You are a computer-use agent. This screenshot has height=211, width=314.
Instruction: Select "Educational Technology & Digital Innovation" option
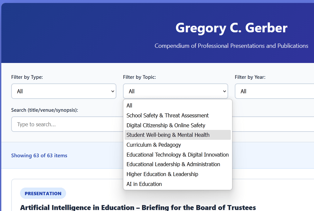pyautogui.click(x=178, y=154)
